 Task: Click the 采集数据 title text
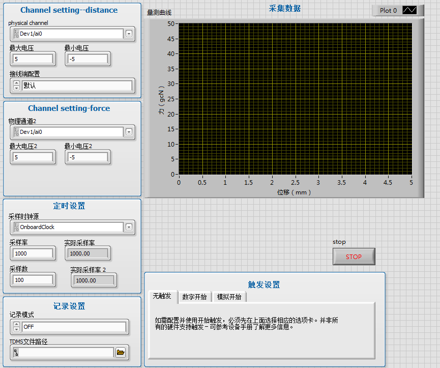click(x=284, y=8)
